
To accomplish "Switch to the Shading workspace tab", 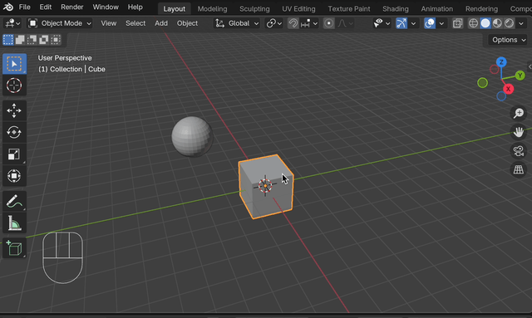I will tap(396, 9).
